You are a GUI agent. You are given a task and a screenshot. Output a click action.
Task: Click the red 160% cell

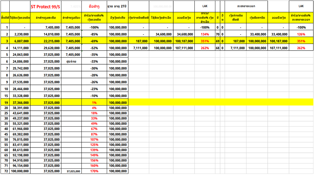(94, 166)
